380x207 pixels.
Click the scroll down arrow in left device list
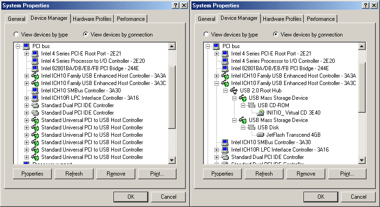pyautogui.click(x=172, y=160)
